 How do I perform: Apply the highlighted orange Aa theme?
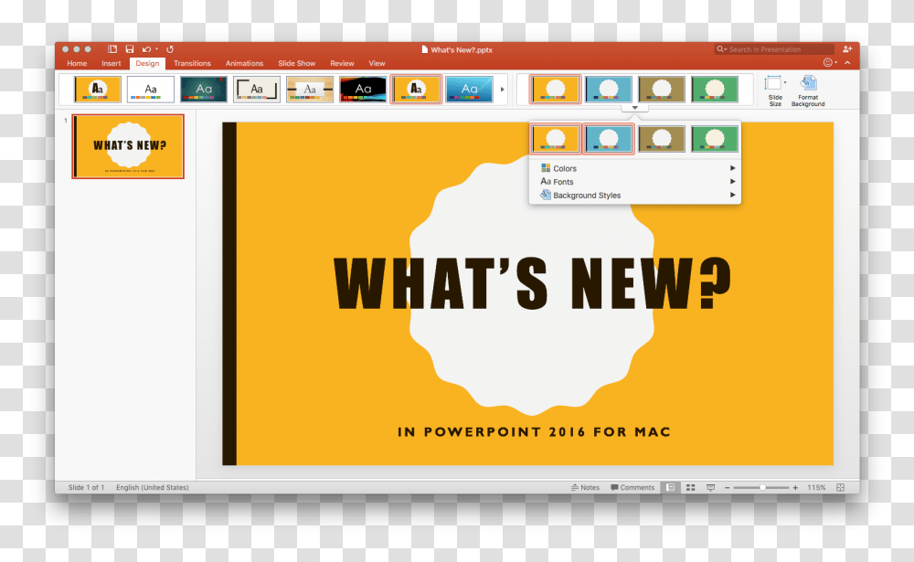(416, 90)
